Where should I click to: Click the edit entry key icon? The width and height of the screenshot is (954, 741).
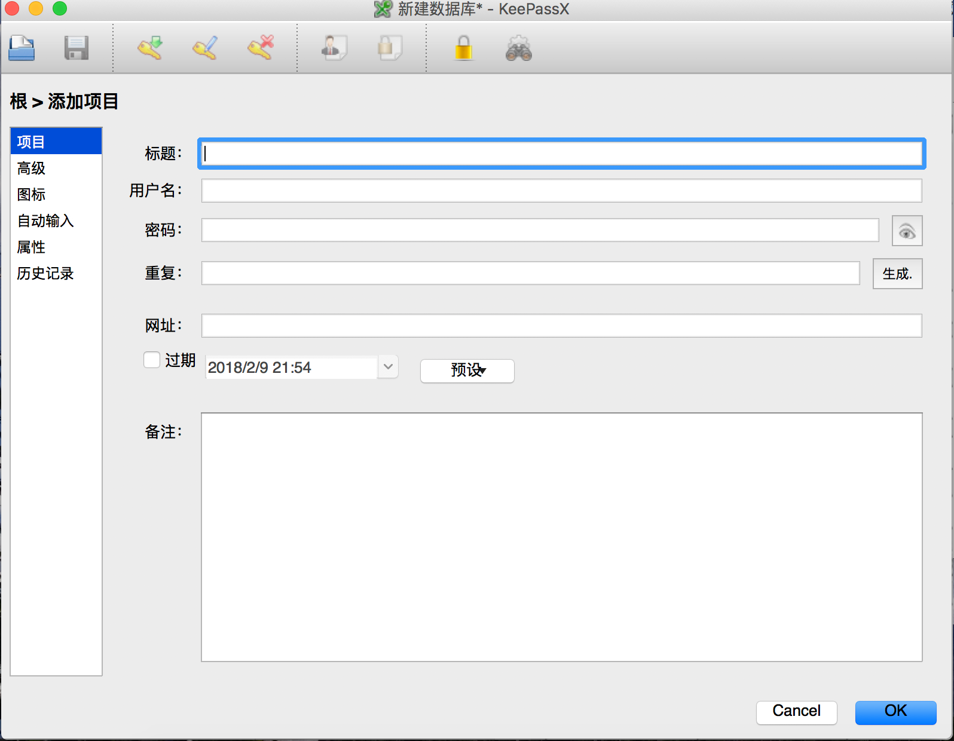pos(205,48)
